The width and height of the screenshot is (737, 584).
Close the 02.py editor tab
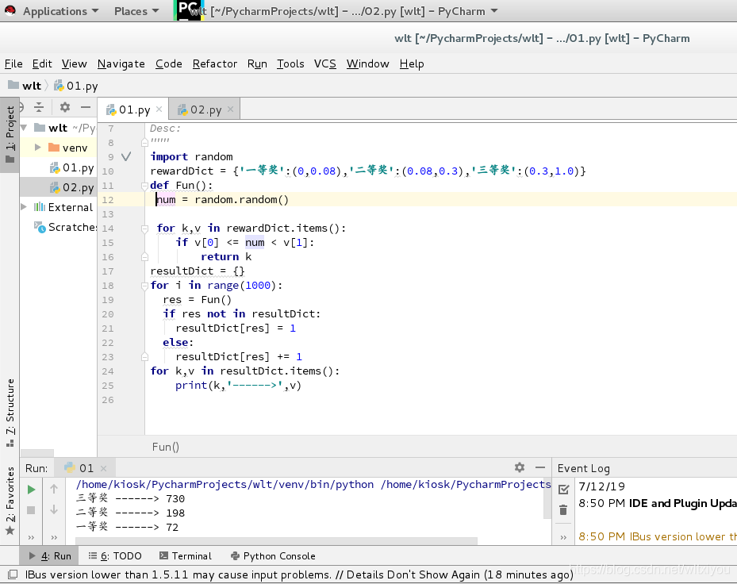point(230,109)
